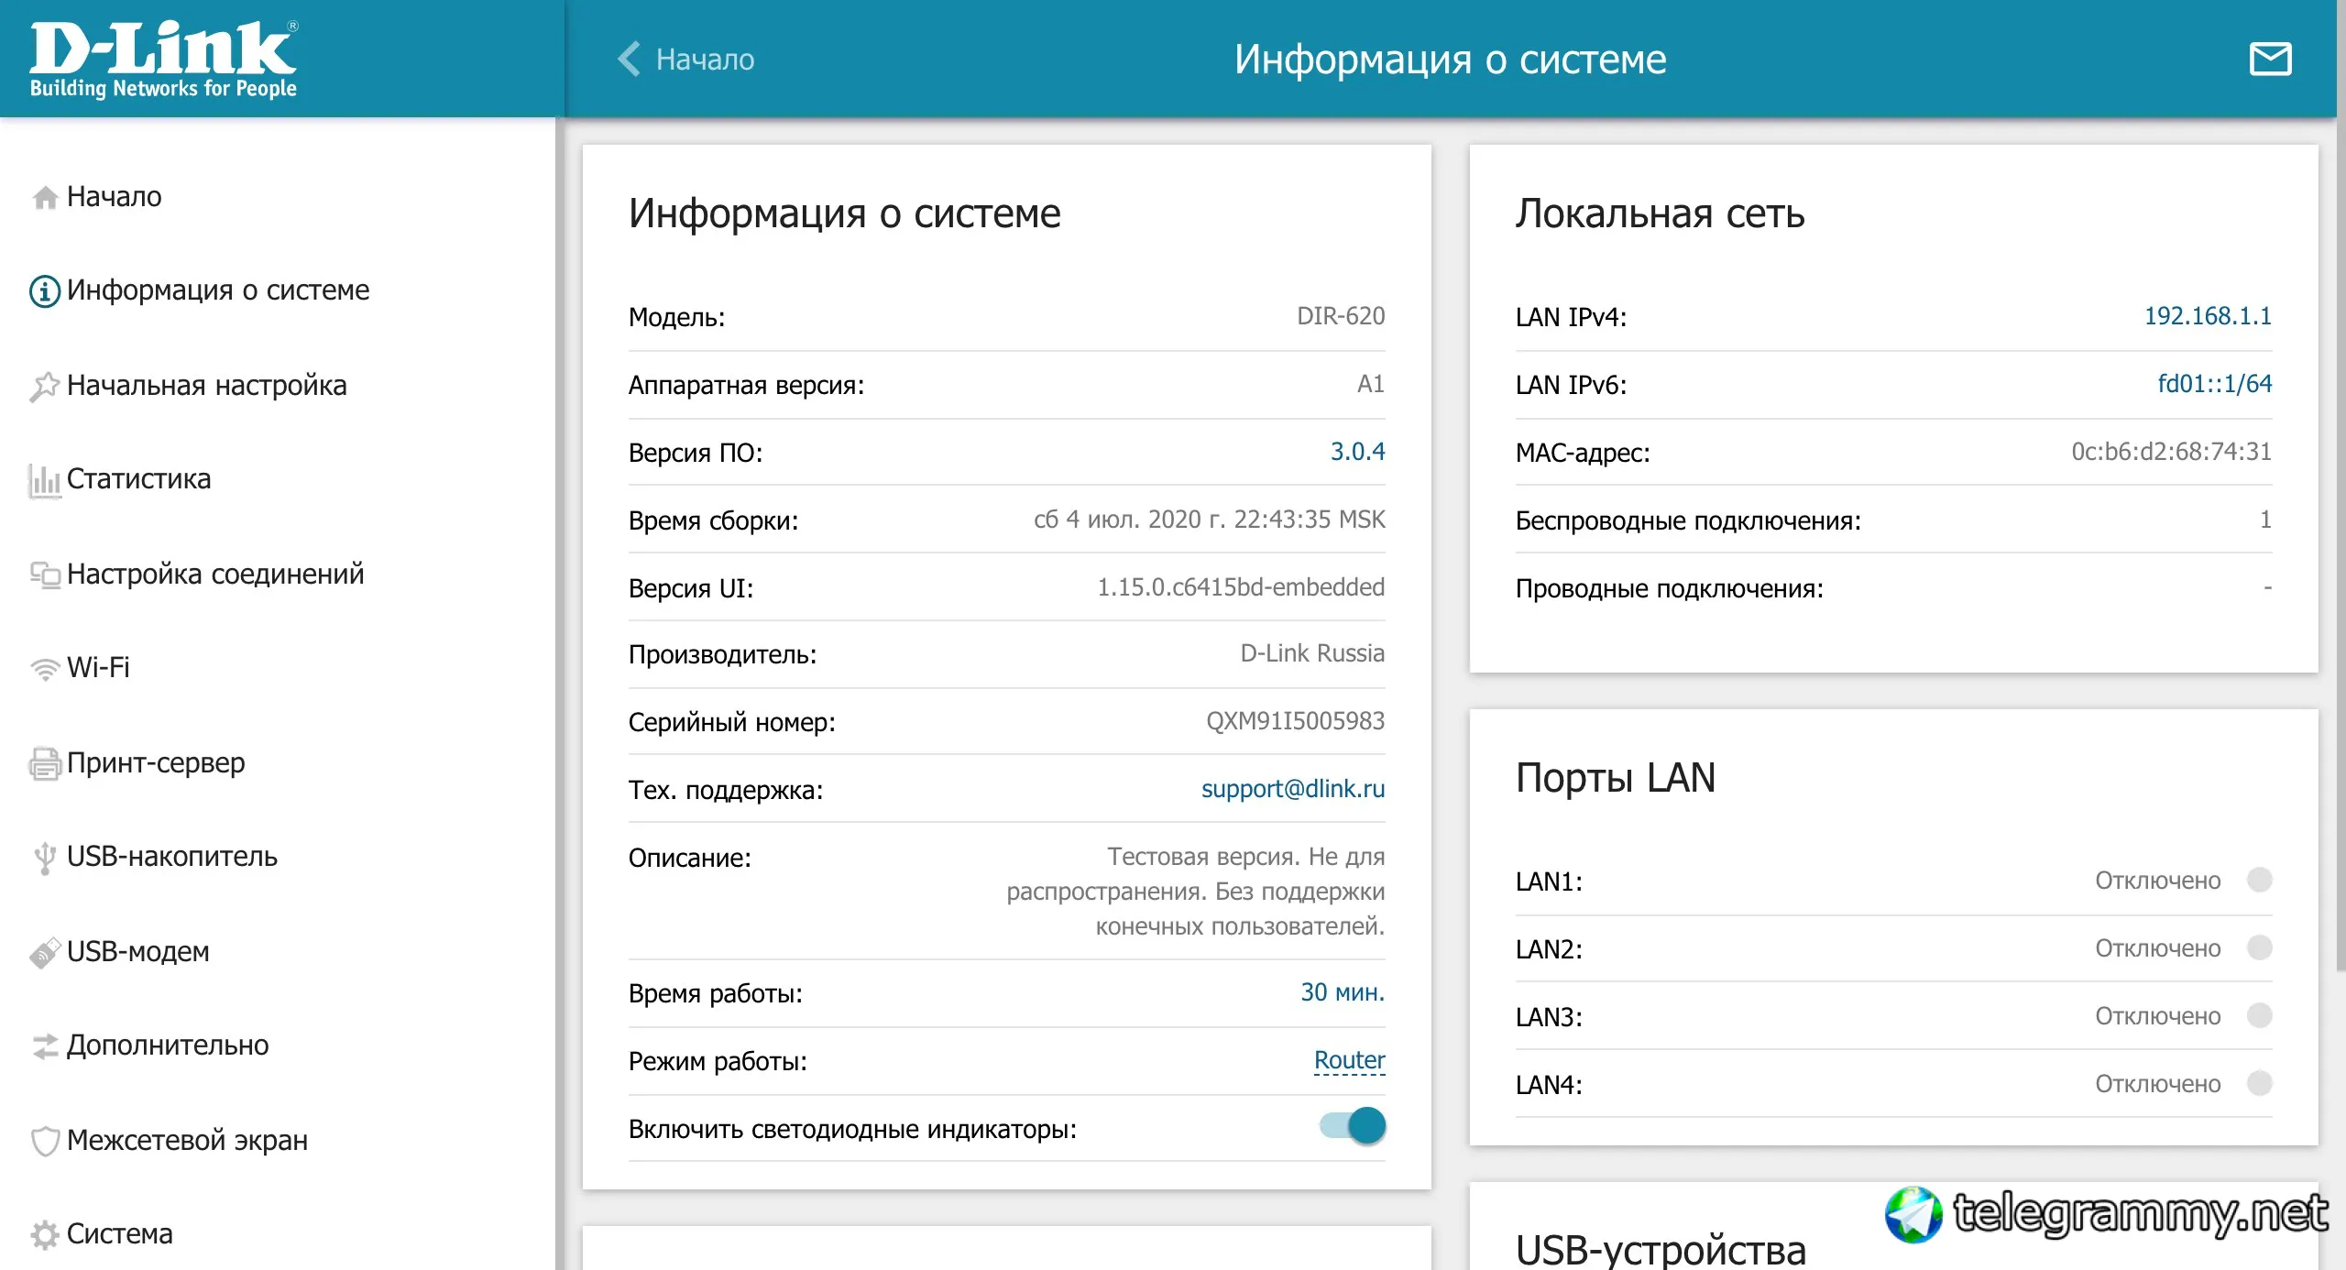Open the Начало sidebar menu item
Viewport: 2346px width, 1270px height.
[x=115, y=197]
